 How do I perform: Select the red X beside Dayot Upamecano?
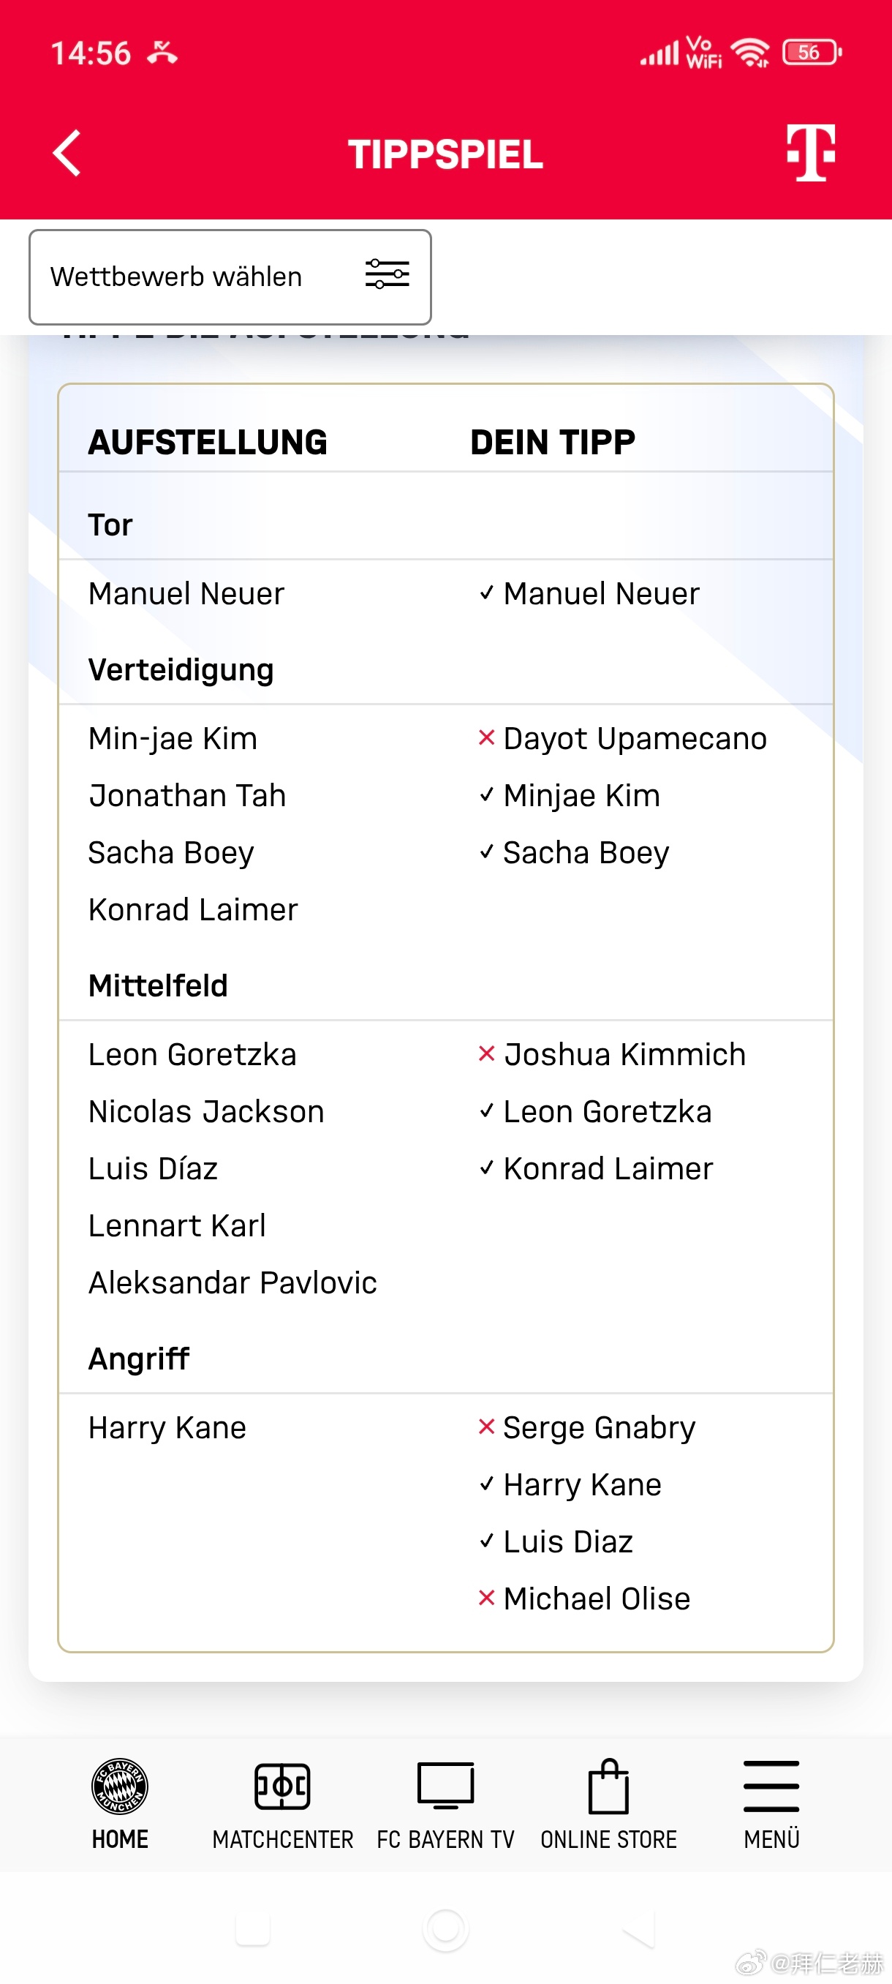(x=485, y=738)
